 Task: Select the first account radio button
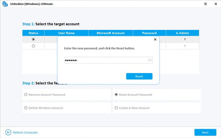pyautogui.click(x=33, y=39)
